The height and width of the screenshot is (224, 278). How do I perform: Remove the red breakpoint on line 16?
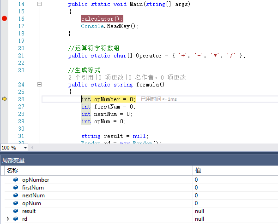5,18
